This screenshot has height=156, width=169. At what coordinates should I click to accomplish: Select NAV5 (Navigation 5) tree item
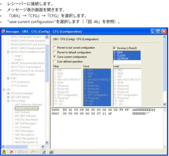[27, 142]
